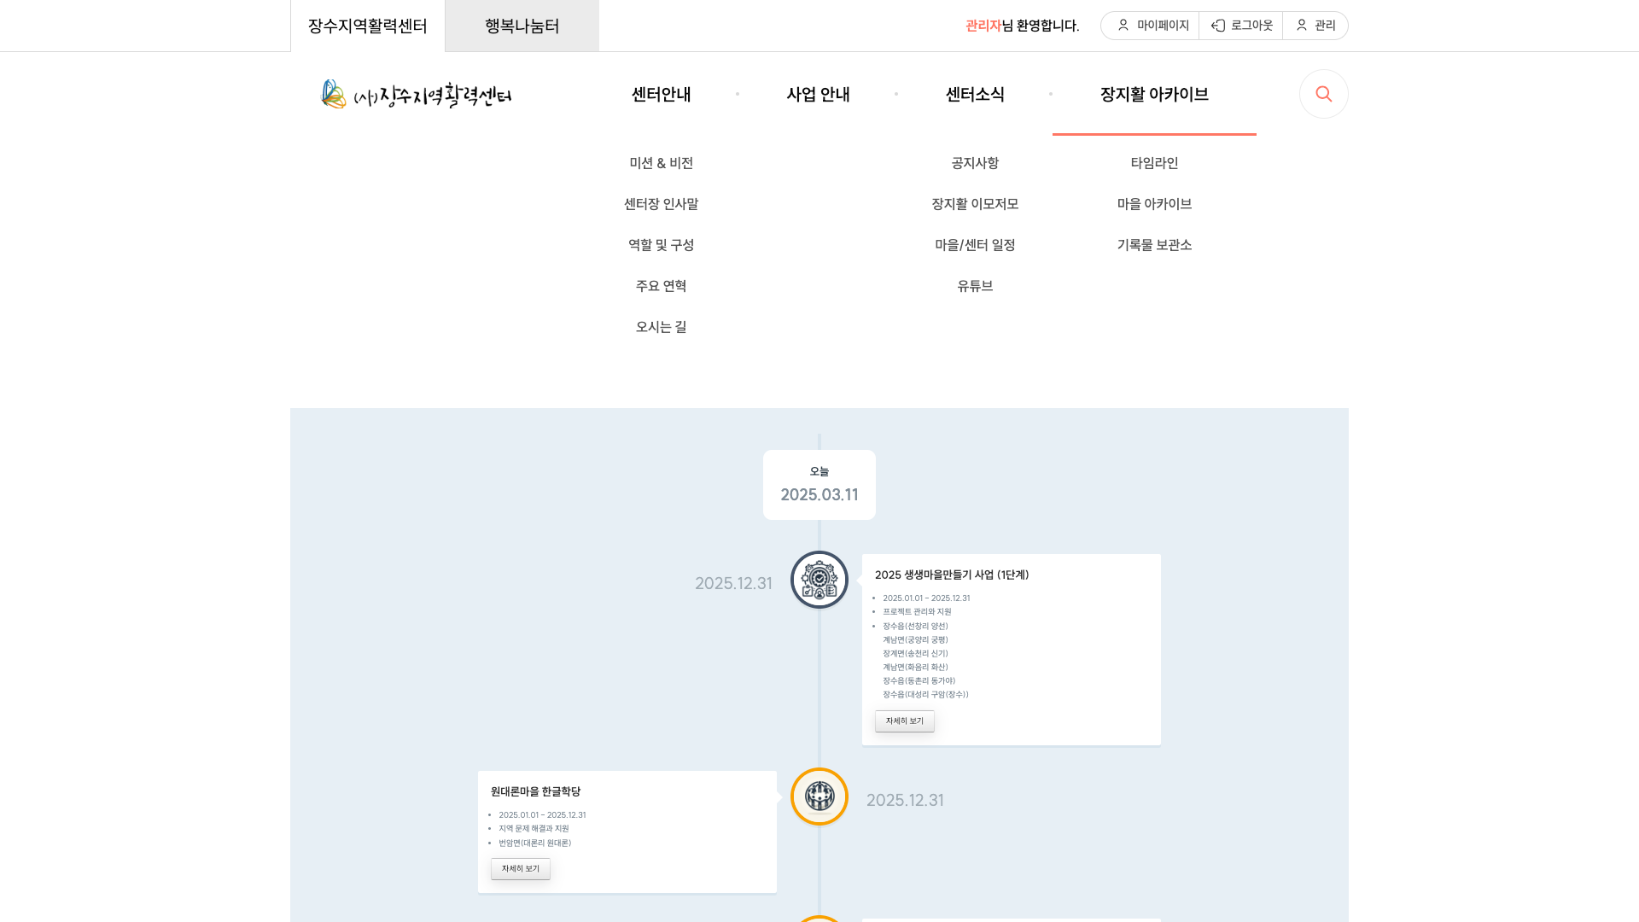Click the search magnifier icon
Screen dimensions: 1639x922
click(x=1324, y=94)
